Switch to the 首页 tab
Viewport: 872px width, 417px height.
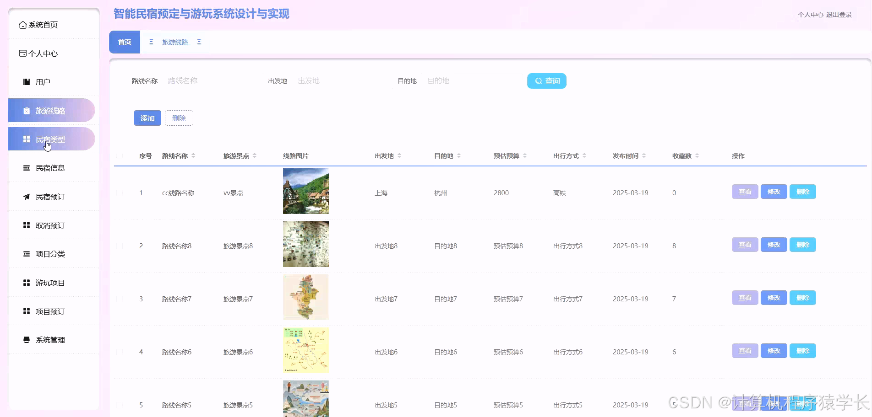click(124, 42)
